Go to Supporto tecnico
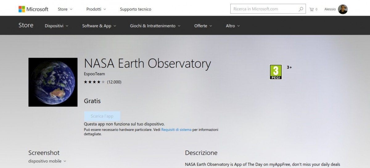 coord(135,9)
